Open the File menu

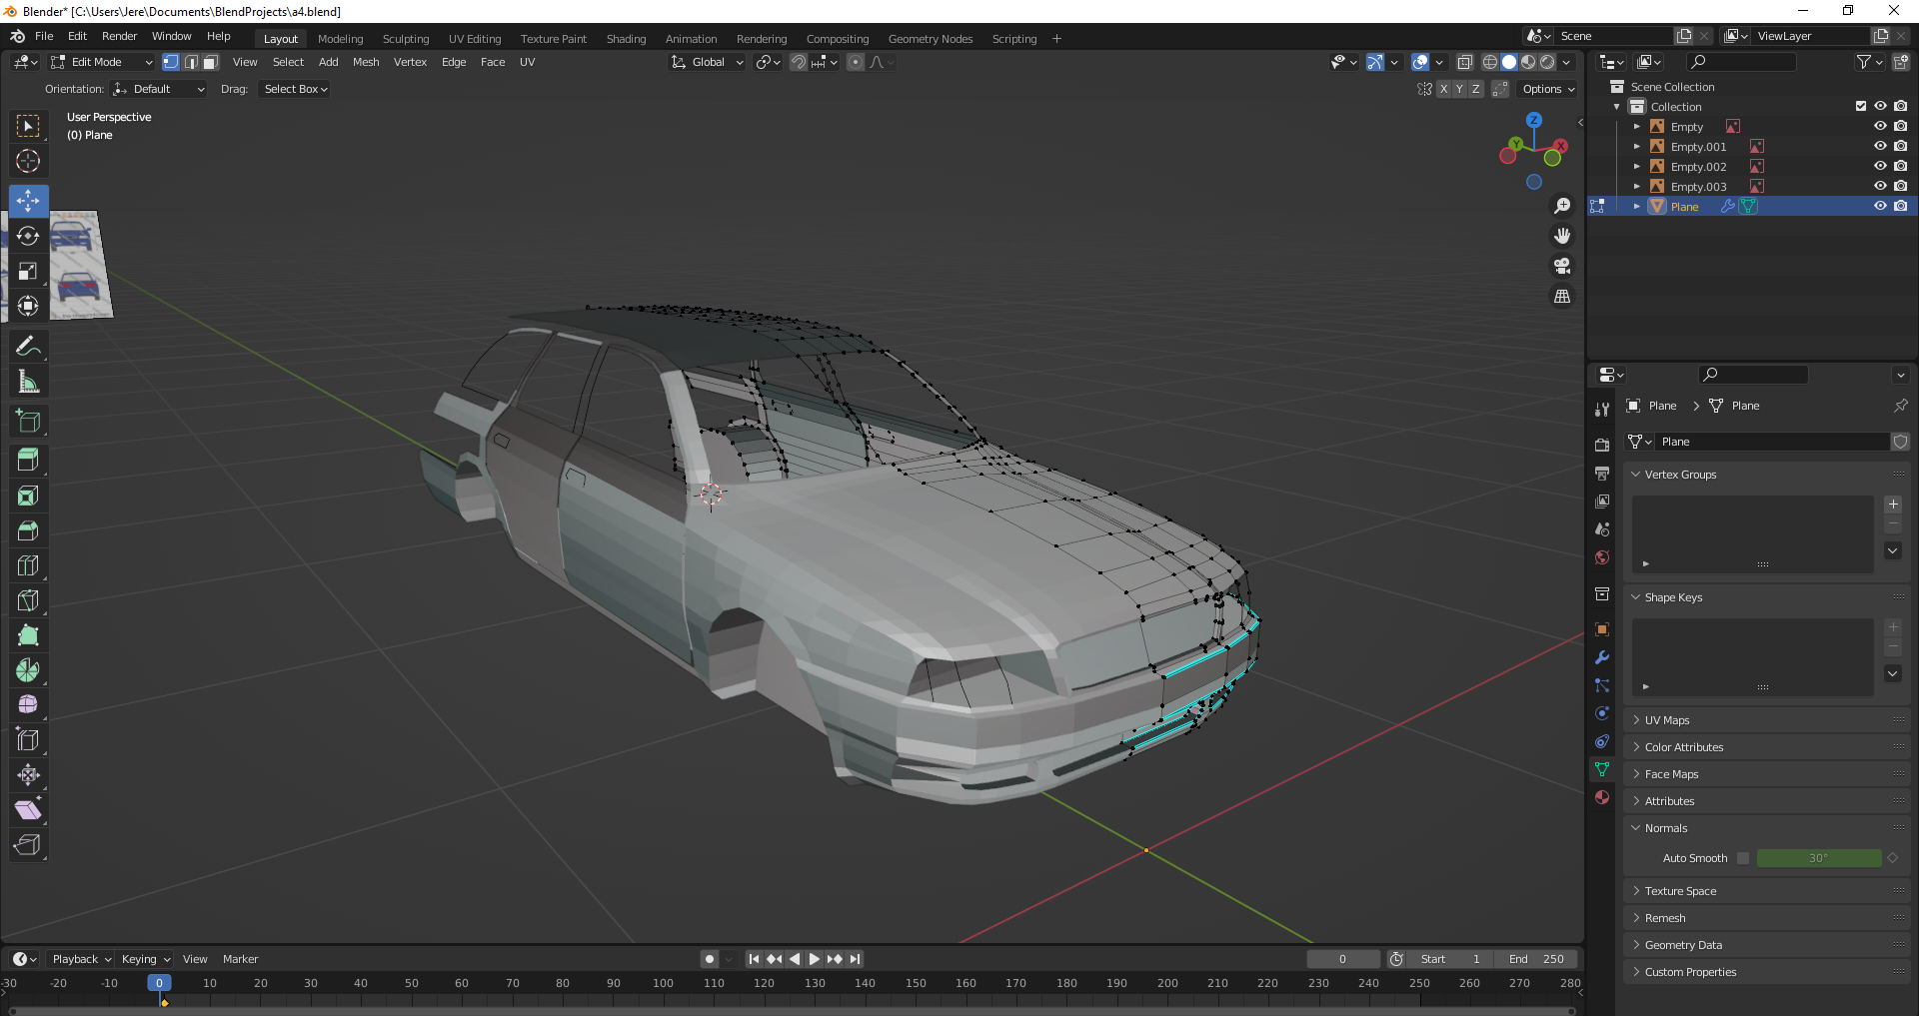(x=44, y=36)
